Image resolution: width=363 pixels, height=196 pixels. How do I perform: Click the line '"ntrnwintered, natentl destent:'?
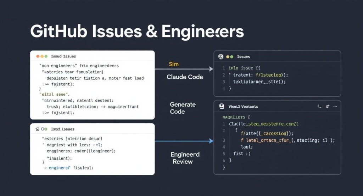point(78,101)
